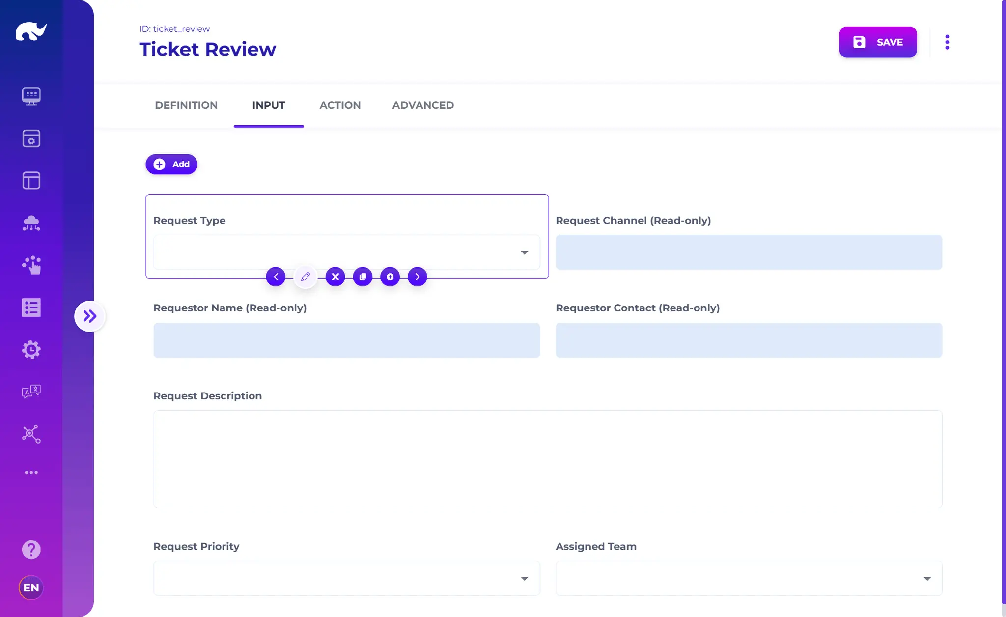
Task: Open the help question-mark icon
Action: pyautogui.click(x=31, y=549)
